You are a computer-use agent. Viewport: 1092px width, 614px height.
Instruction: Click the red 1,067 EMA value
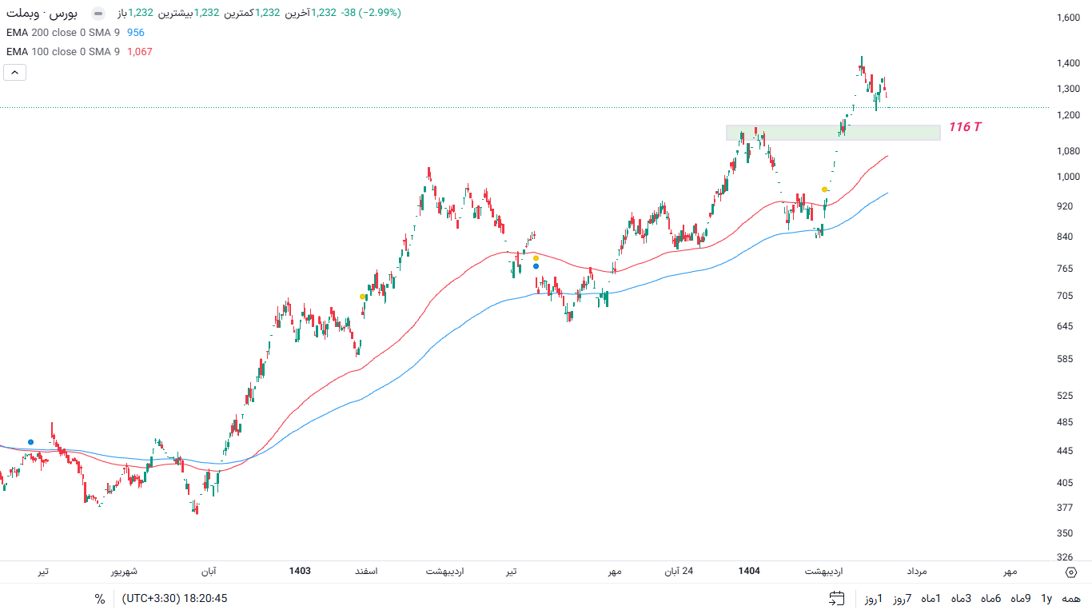pos(140,52)
